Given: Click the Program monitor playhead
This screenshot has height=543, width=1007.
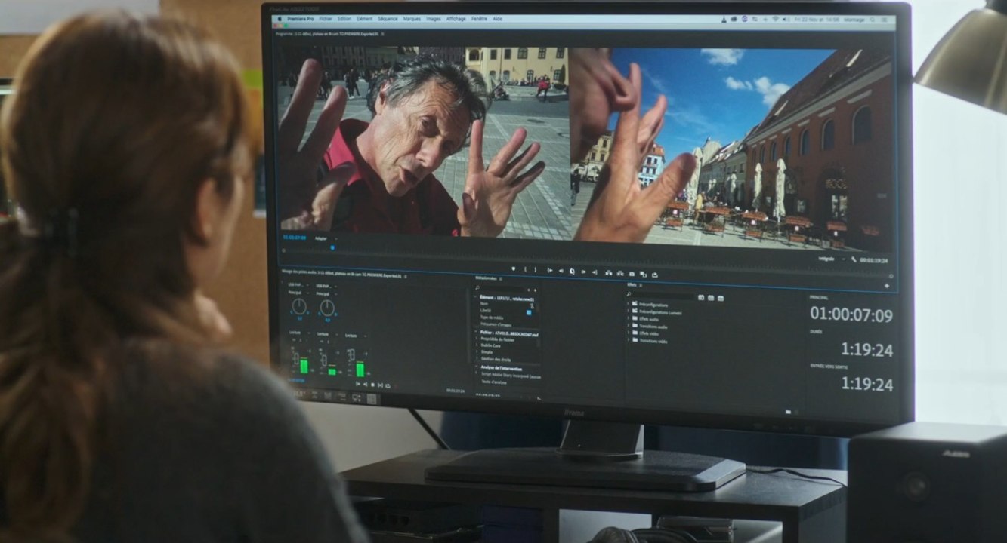Looking at the screenshot, I should pyautogui.click(x=332, y=248).
